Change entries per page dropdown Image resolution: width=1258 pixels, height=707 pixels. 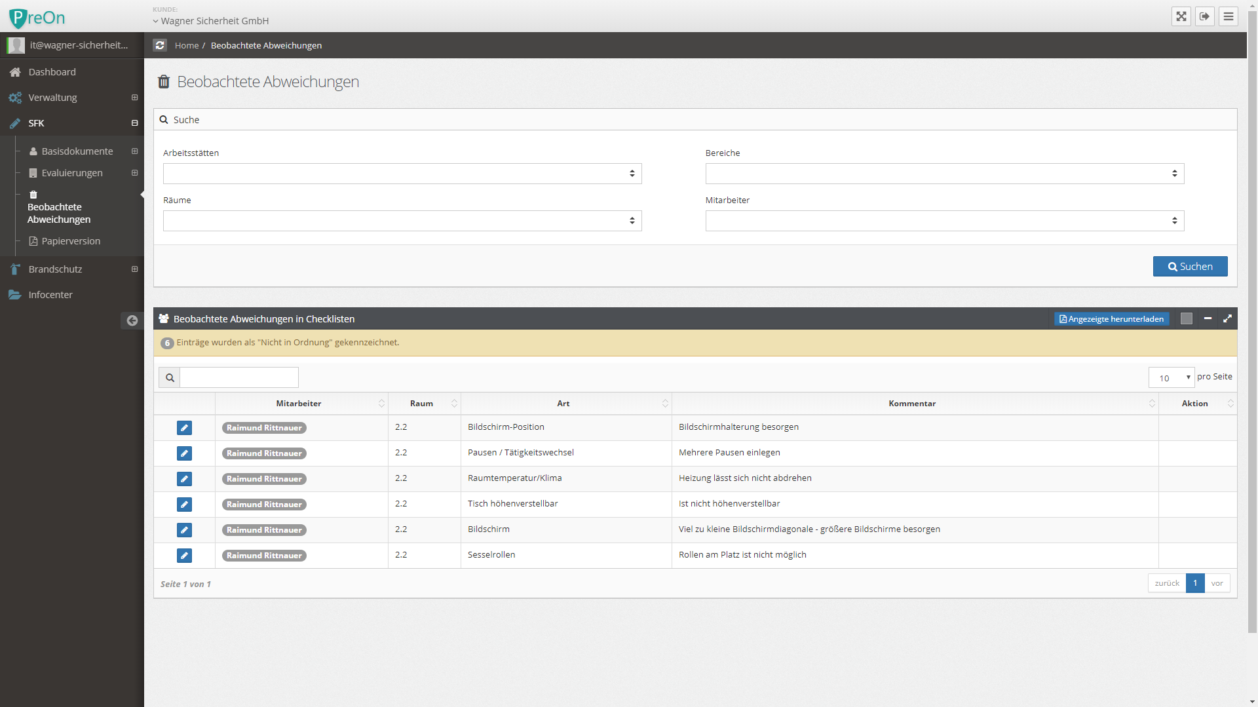coord(1172,377)
